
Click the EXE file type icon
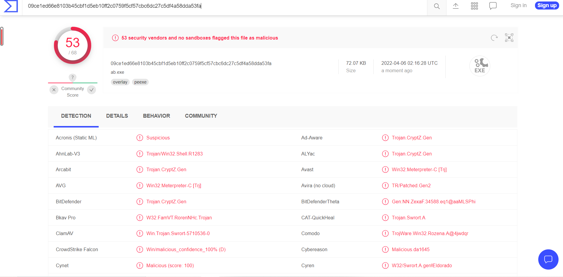pos(480,66)
